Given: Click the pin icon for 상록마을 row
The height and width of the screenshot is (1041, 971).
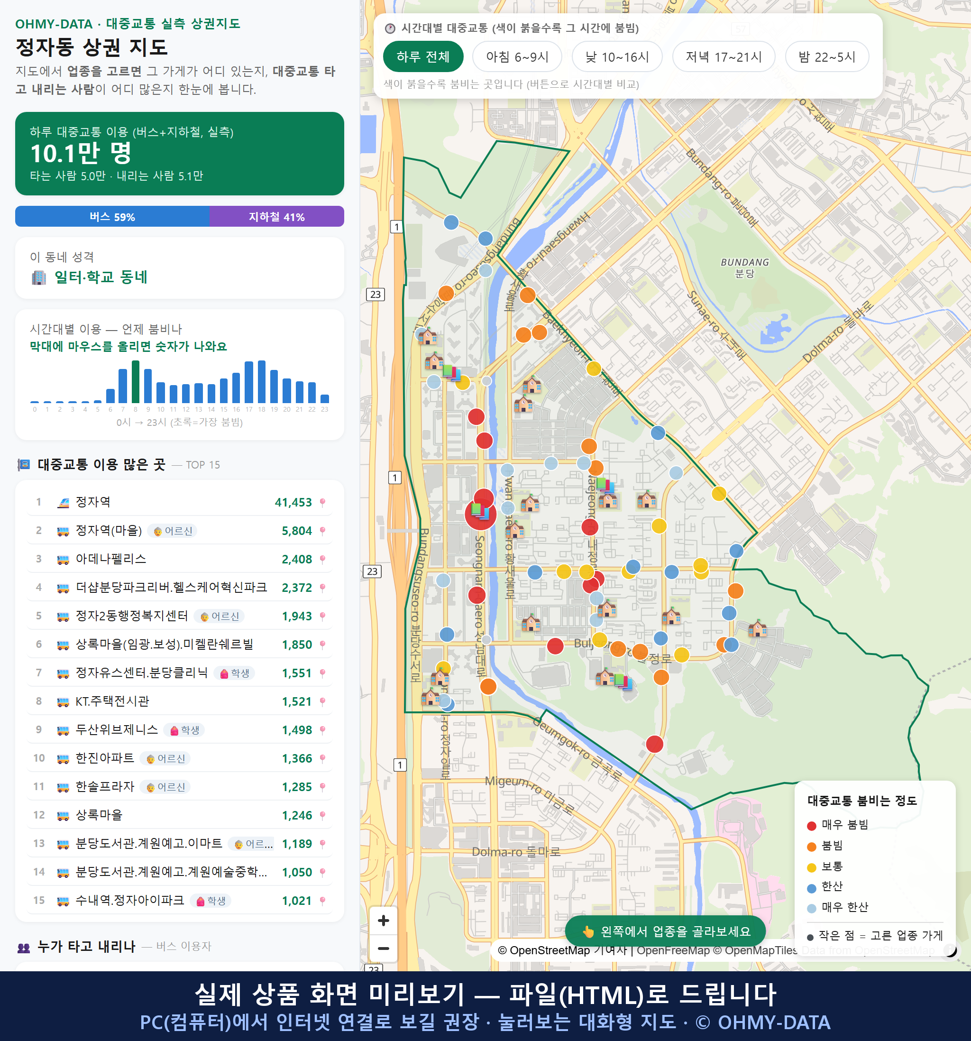Looking at the screenshot, I should (322, 815).
